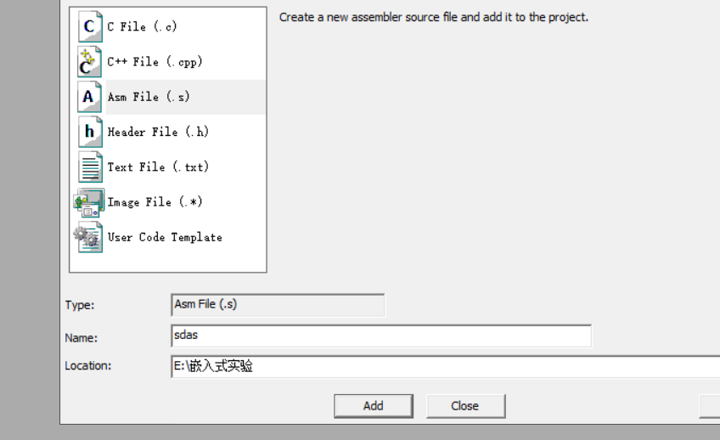Click the User Code Template gears icon

[88, 237]
